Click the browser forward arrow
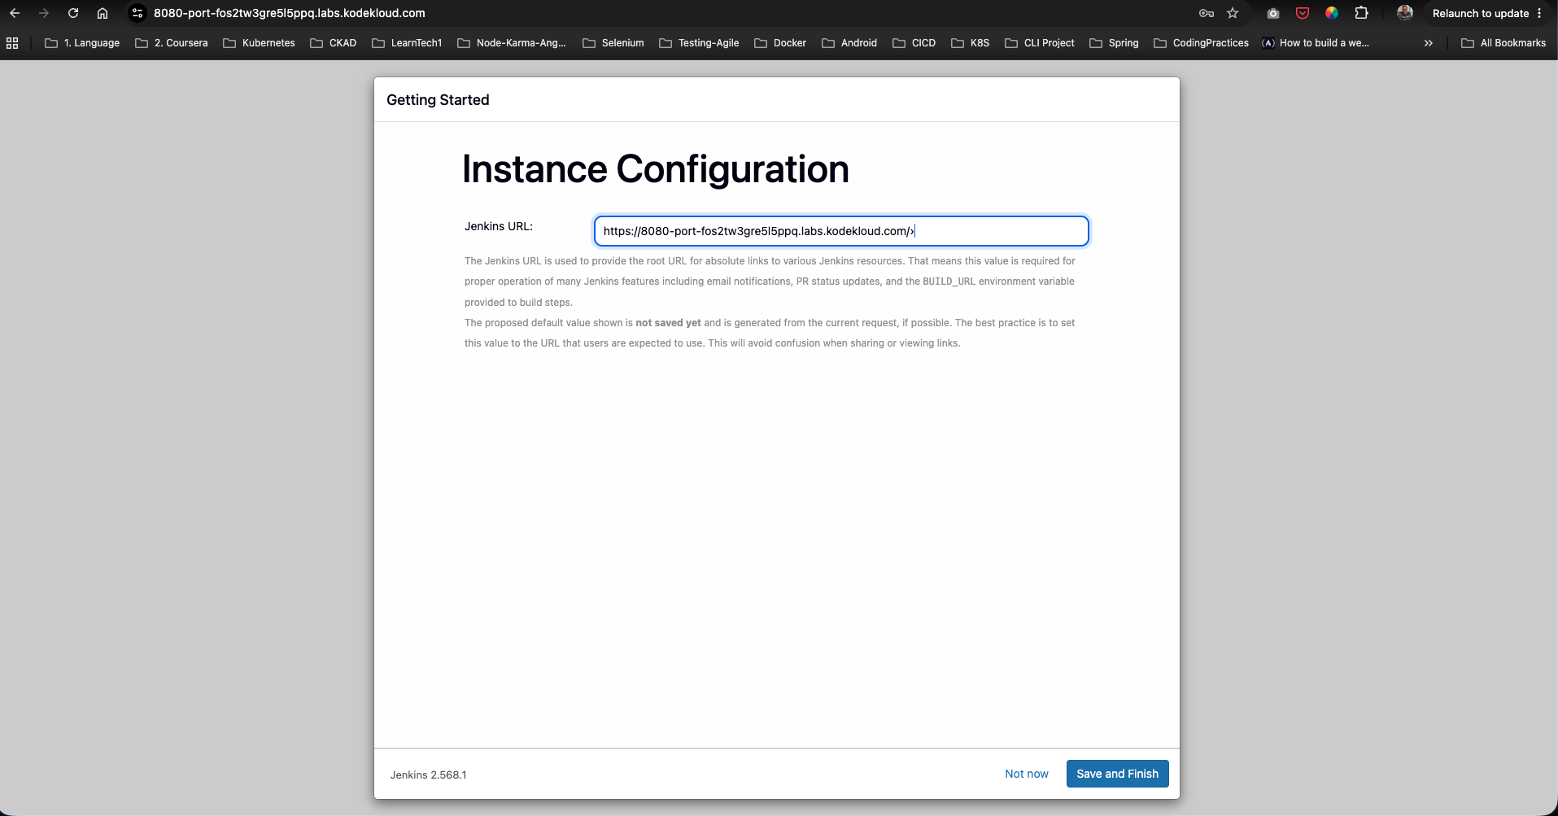 click(x=44, y=13)
